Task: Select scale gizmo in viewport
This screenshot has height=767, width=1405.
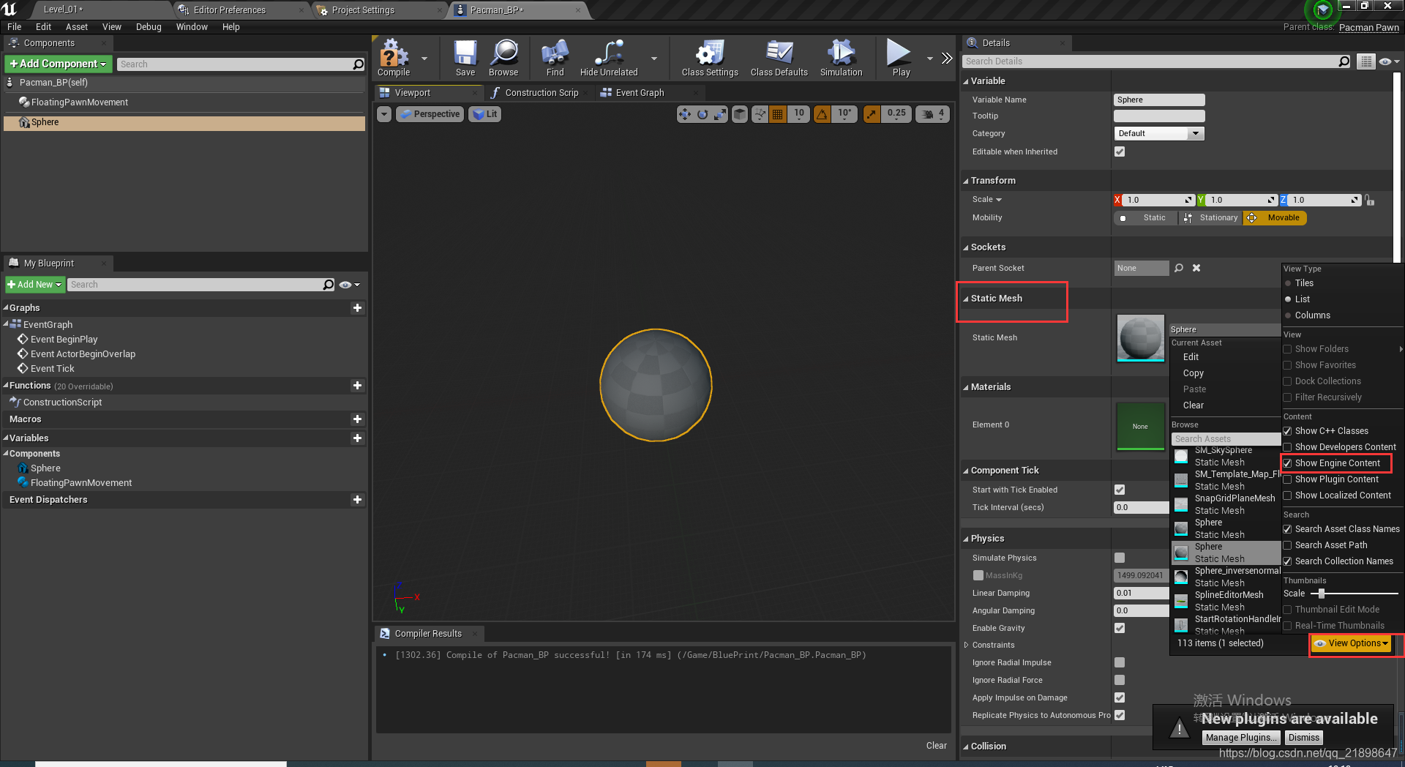Action: point(720,114)
